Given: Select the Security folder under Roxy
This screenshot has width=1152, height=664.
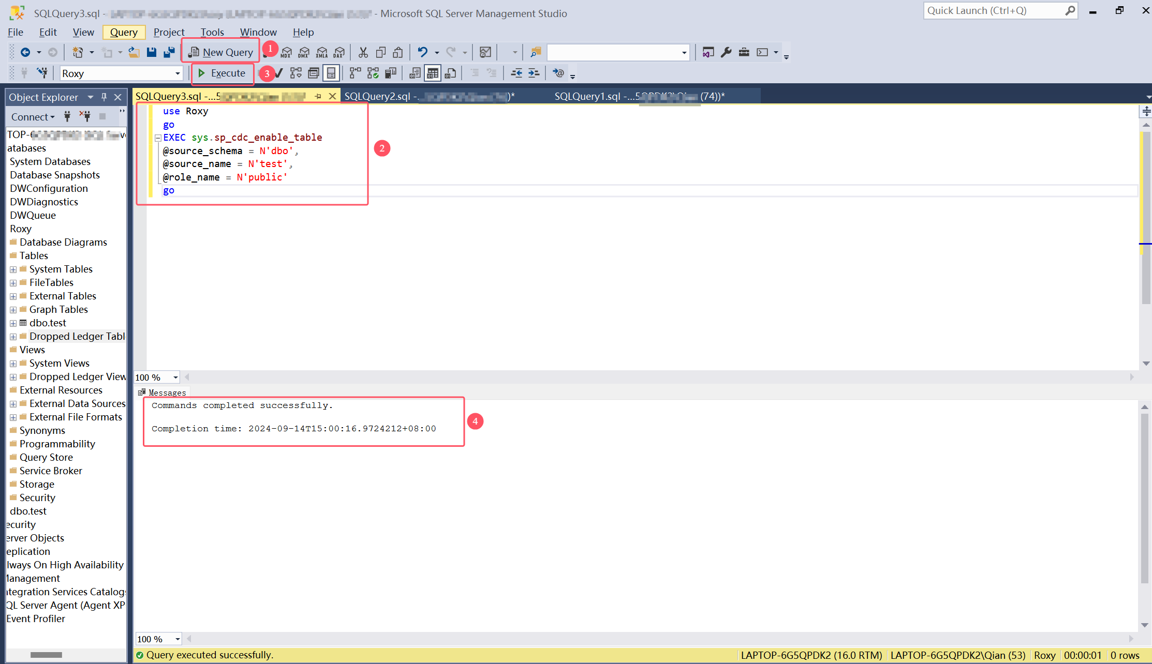Looking at the screenshot, I should point(37,497).
